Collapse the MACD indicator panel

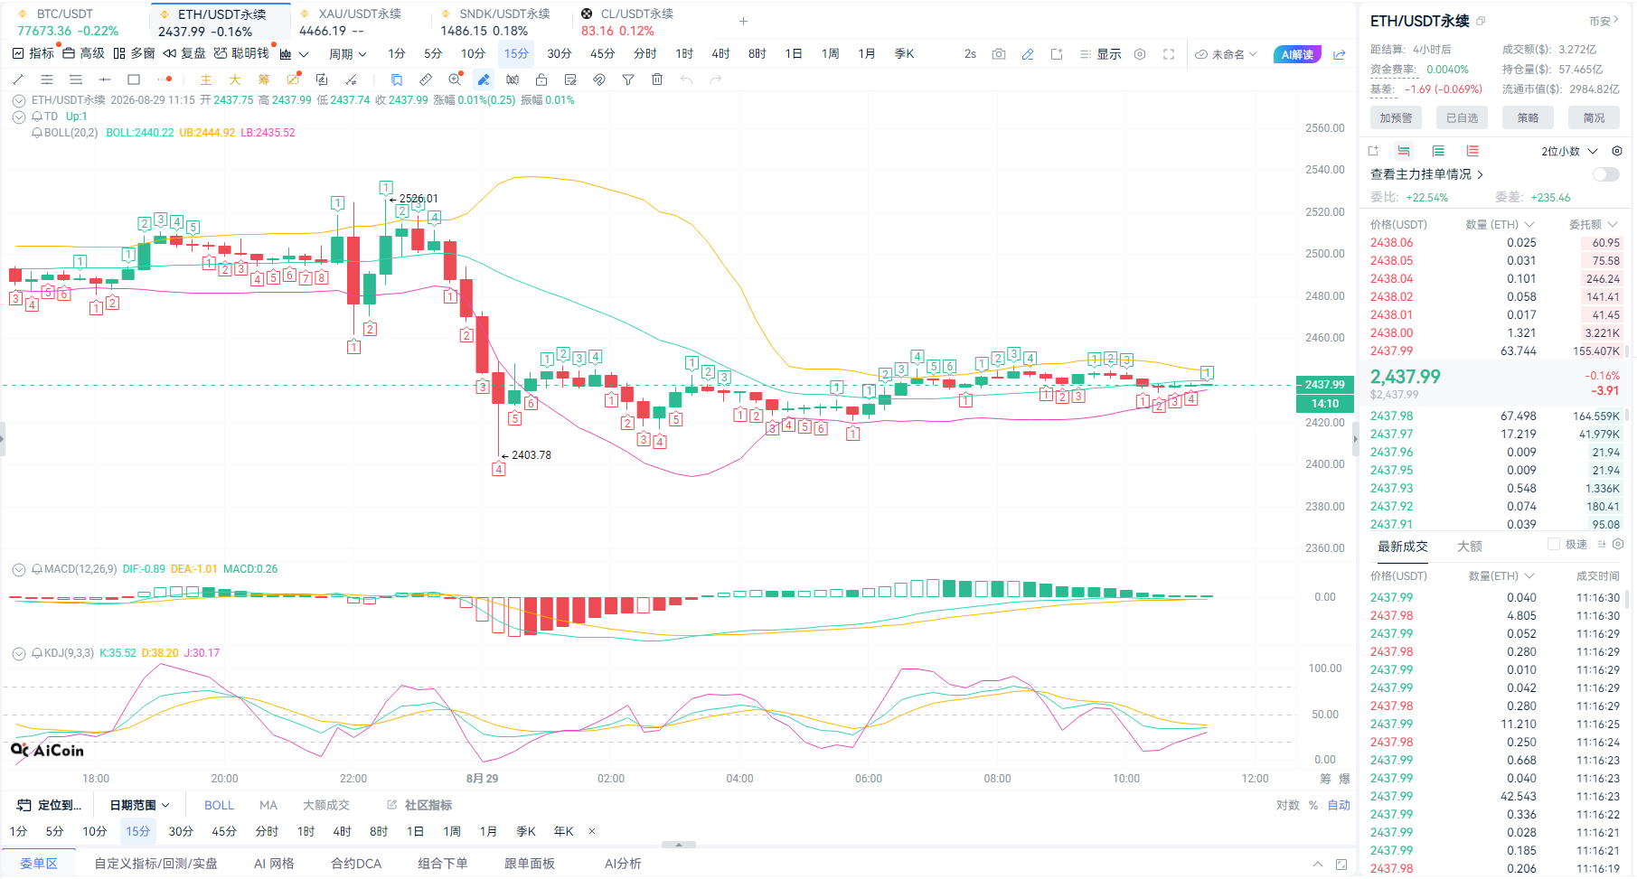coord(18,569)
